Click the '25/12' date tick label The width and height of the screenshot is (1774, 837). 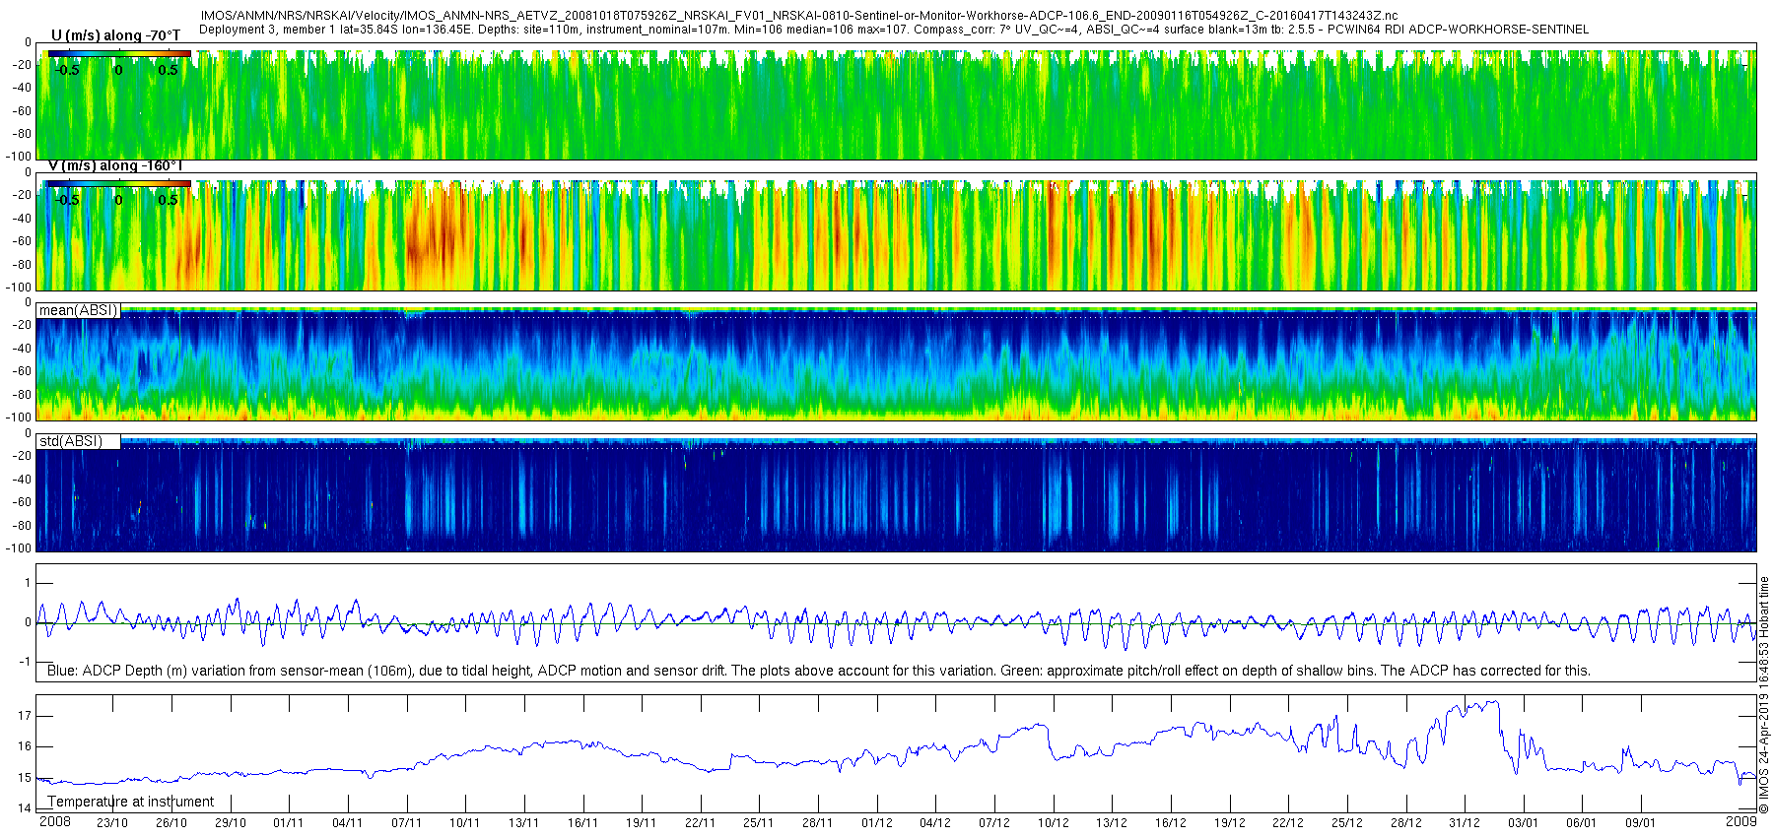click(x=1347, y=823)
